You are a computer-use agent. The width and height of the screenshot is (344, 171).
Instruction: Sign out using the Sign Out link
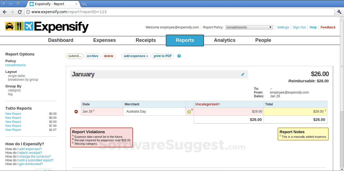tap(299, 27)
